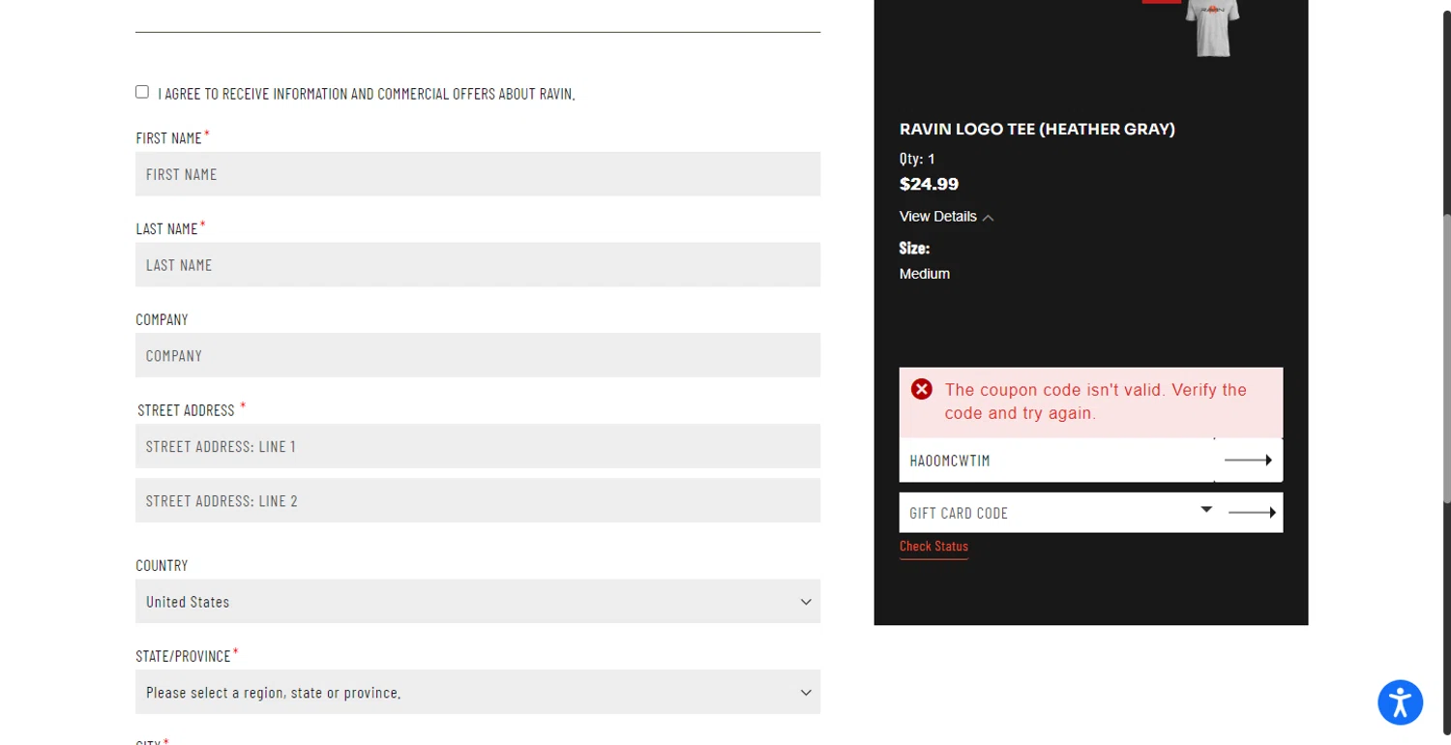Collapse View Details for the tee
Image resolution: width=1451 pixels, height=745 pixels.
click(946, 217)
